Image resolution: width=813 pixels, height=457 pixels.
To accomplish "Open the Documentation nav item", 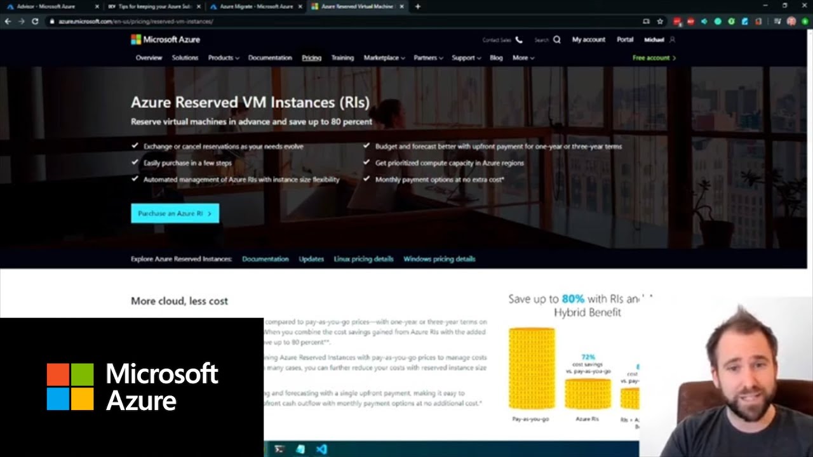I will 270,58.
